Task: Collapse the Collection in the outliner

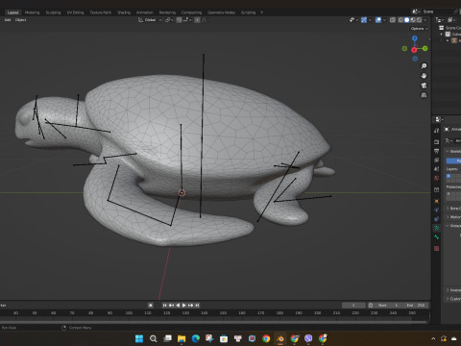Action: (x=442, y=34)
